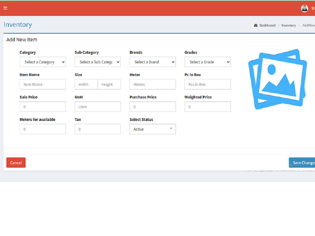Open the Grades dropdown
This screenshot has height=236, width=315.
(208, 62)
